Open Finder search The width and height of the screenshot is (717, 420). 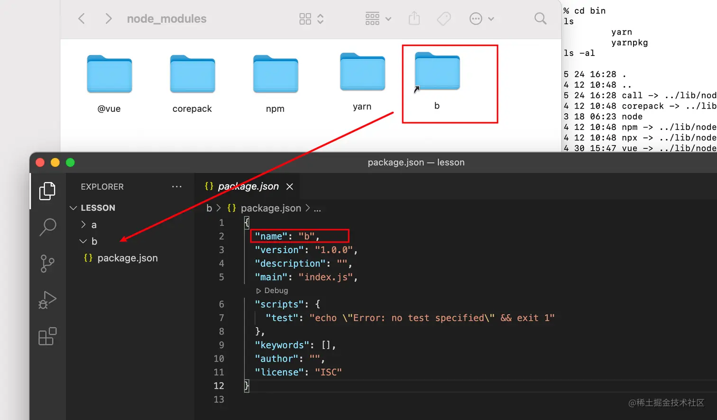(540, 18)
